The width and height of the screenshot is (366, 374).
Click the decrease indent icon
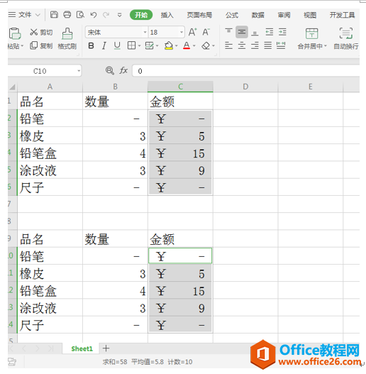(270, 32)
